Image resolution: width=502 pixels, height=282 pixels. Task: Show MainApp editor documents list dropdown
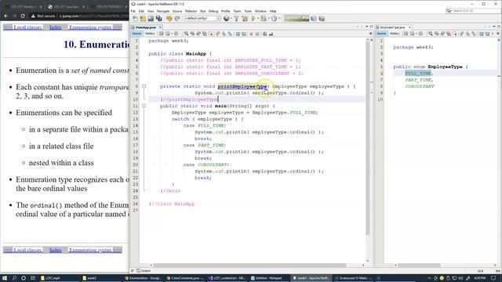pyautogui.click(x=367, y=27)
